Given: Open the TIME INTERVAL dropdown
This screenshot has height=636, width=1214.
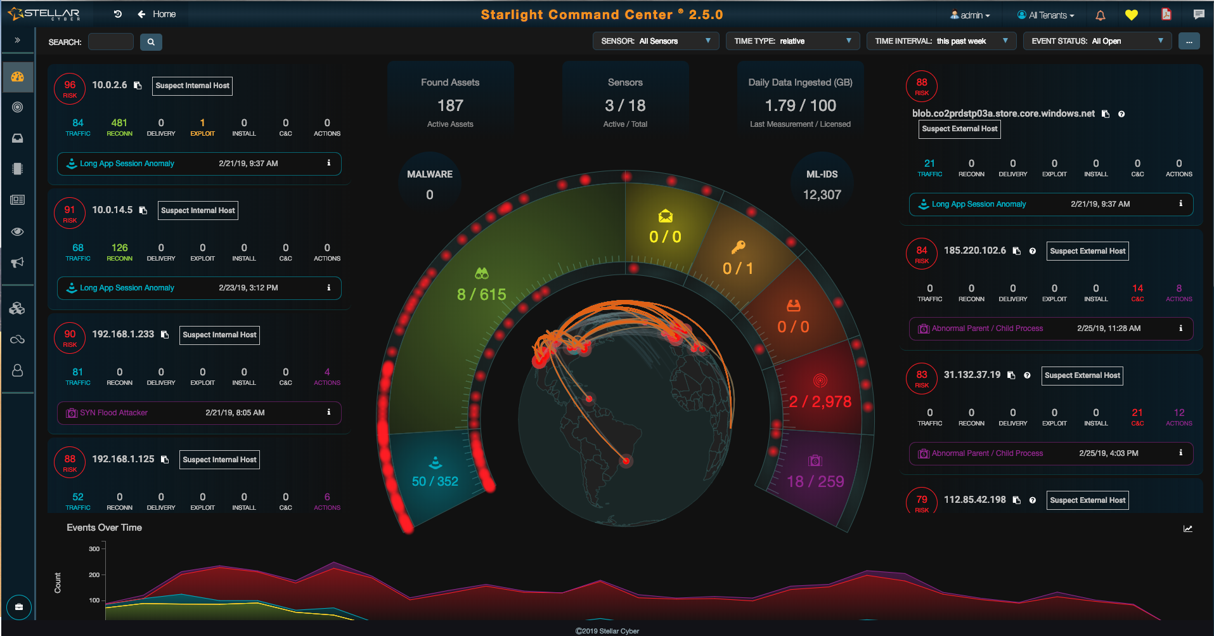Looking at the screenshot, I should coord(941,41).
